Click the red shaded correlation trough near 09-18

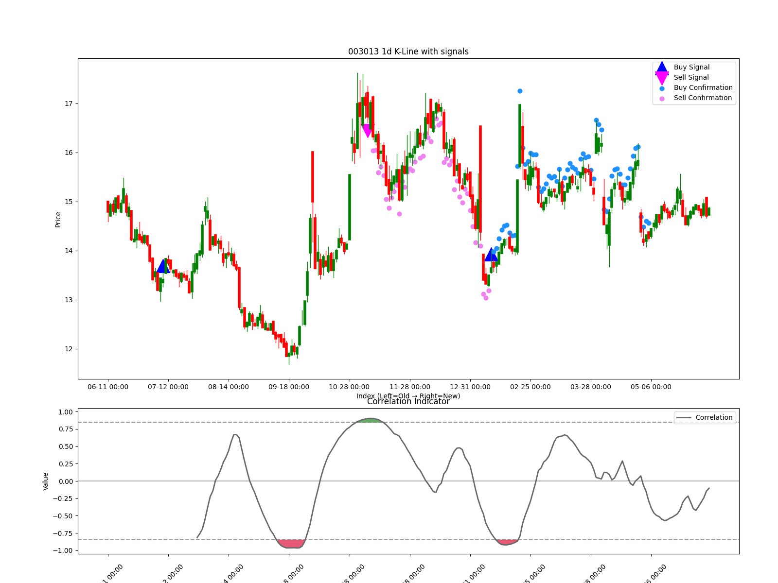pyautogui.click(x=291, y=544)
